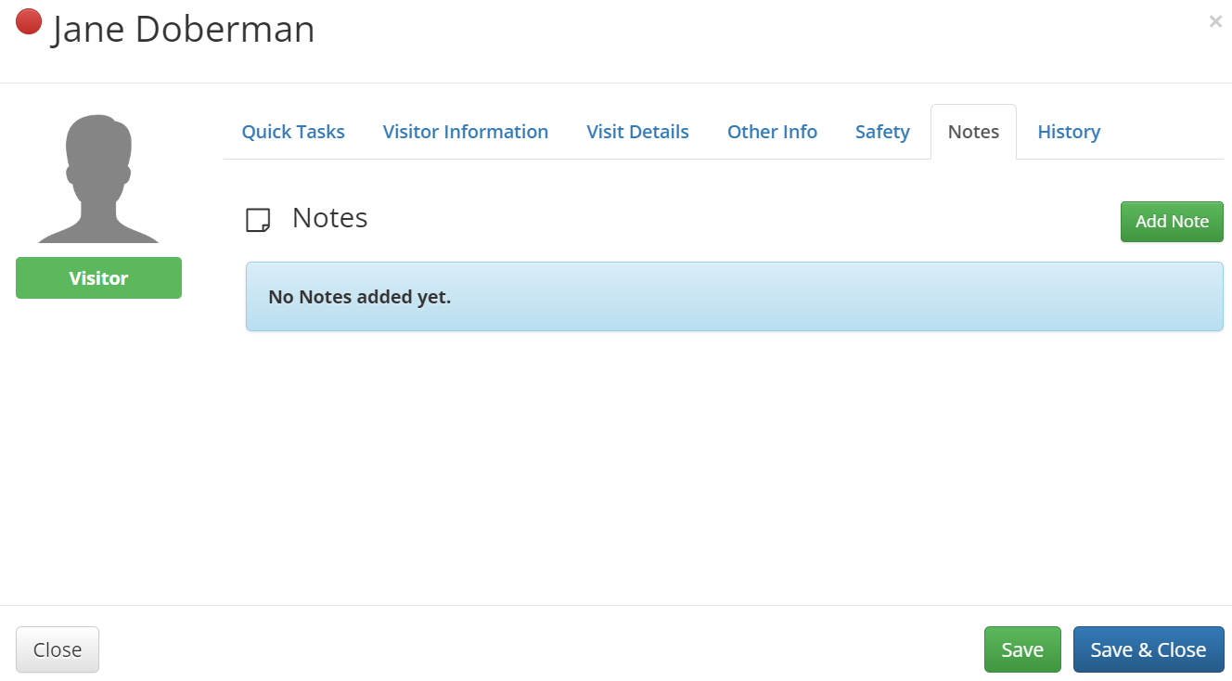Click the green Visitor badge button
The image size is (1232, 681).
click(98, 278)
